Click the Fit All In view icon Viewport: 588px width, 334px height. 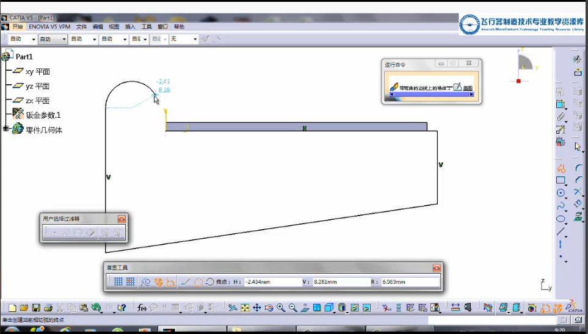pyautogui.click(x=245, y=308)
